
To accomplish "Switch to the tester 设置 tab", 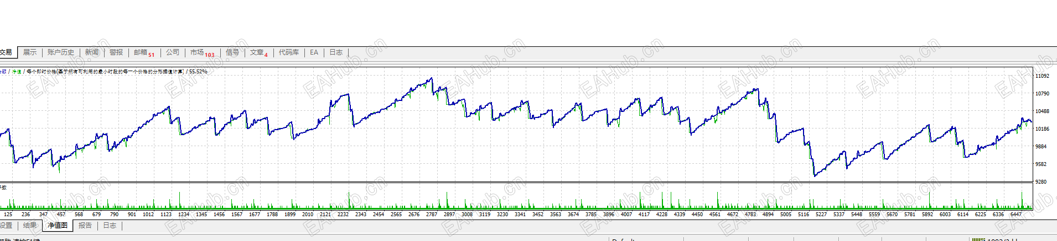I will point(7,226).
